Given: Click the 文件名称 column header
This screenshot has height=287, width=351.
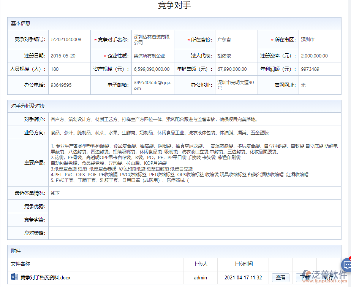Looking at the screenshot, I should coord(21,264).
